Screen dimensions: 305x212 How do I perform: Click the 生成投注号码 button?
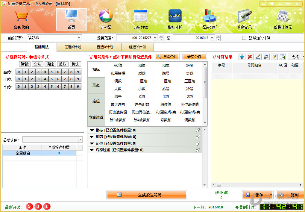pyautogui.click(x=146, y=195)
